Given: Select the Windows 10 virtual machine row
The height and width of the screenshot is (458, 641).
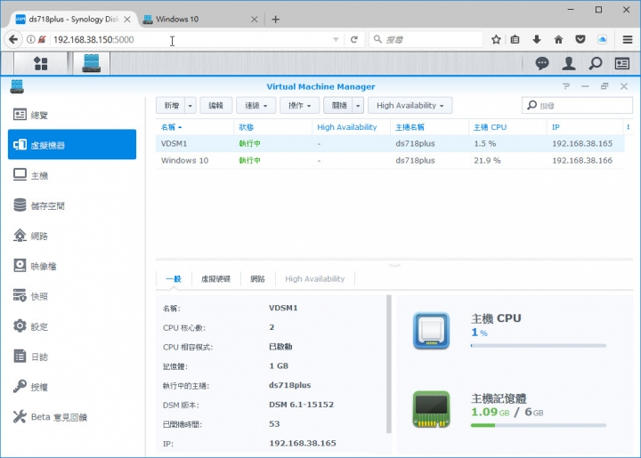Looking at the screenshot, I should pyautogui.click(x=390, y=160).
